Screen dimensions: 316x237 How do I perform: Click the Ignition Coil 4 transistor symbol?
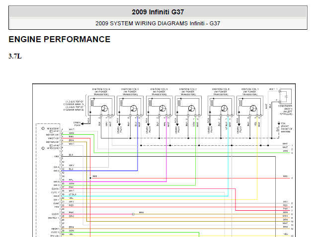(x=104, y=109)
